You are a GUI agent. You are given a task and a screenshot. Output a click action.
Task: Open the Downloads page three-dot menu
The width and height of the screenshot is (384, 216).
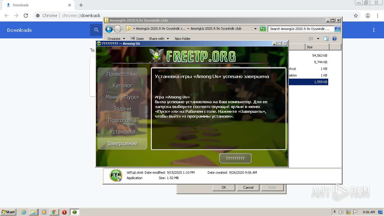coord(374,30)
